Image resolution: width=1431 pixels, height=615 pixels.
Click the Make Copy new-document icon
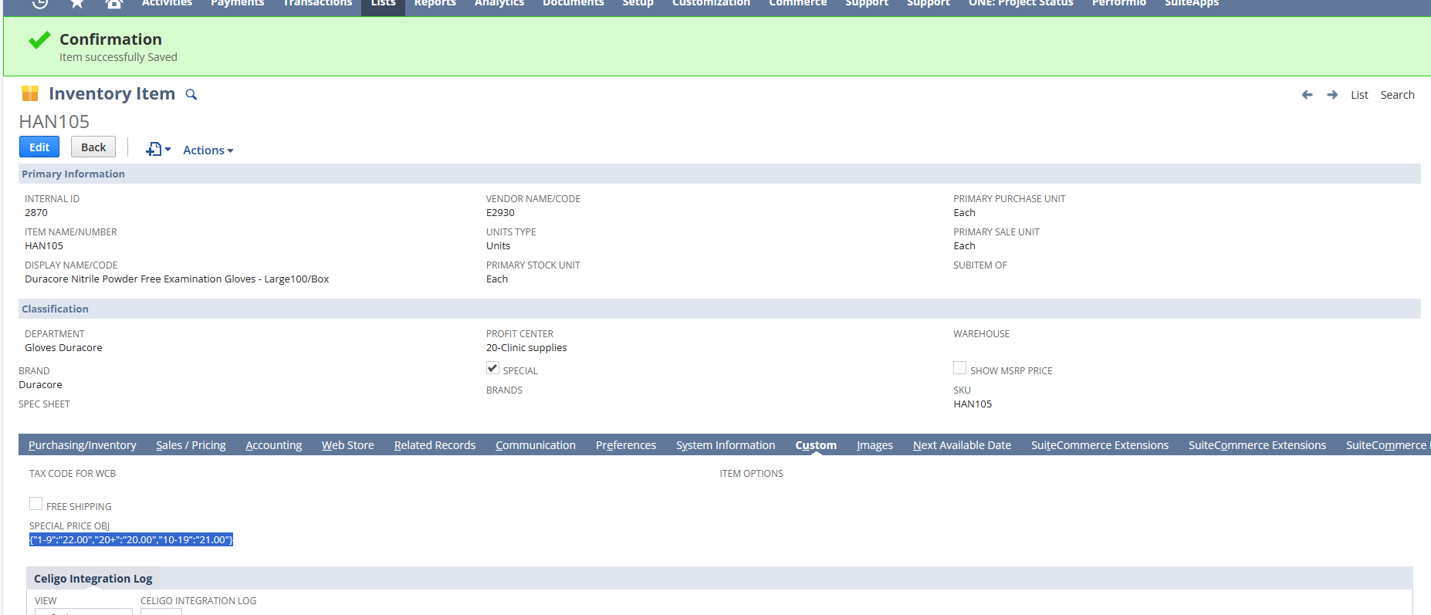click(155, 150)
